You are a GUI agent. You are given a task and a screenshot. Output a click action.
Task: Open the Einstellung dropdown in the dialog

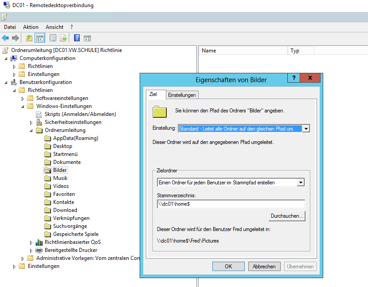(x=305, y=128)
